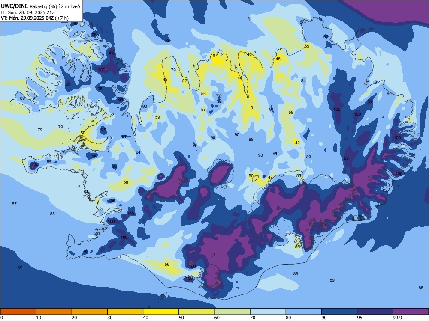The image size is (429, 321).
Task: Click the 'Rakastig (%) í 2 m hæð' label
Action: pos(55,6)
